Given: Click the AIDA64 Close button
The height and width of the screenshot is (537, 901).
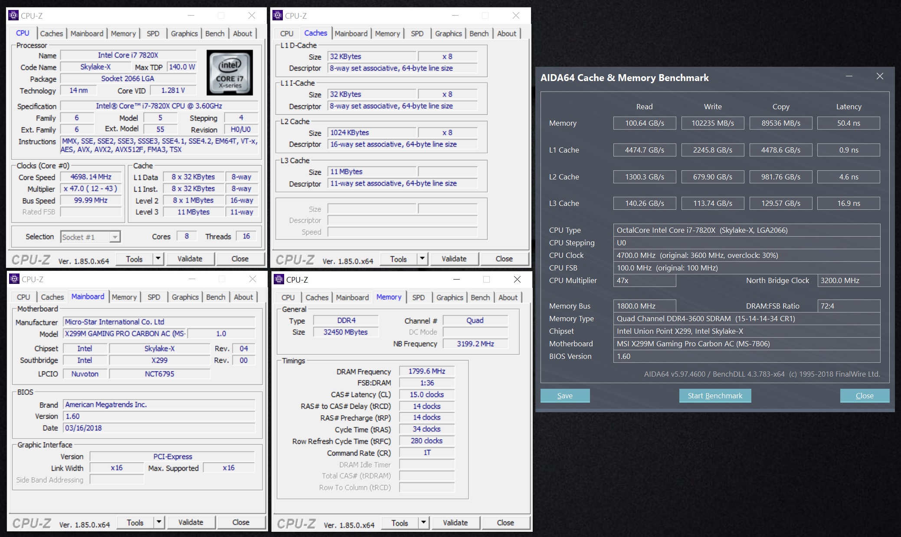Looking at the screenshot, I should [x=865, y=395].
